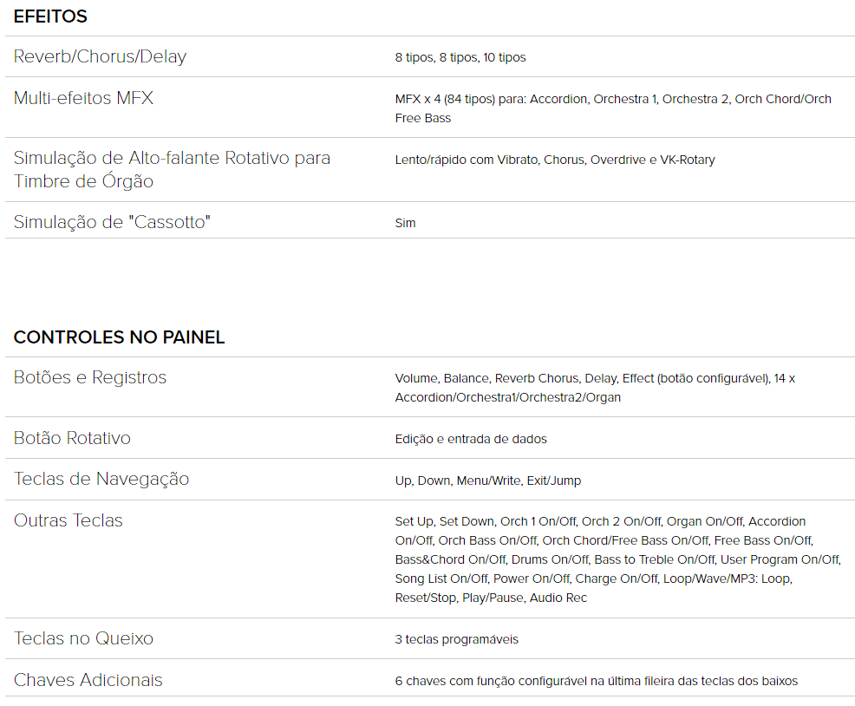The width and height of the screenshot is (855, 706).
Task: Click the CONTROLES NO PAINEL heading
Action: (x=119, y=337)
